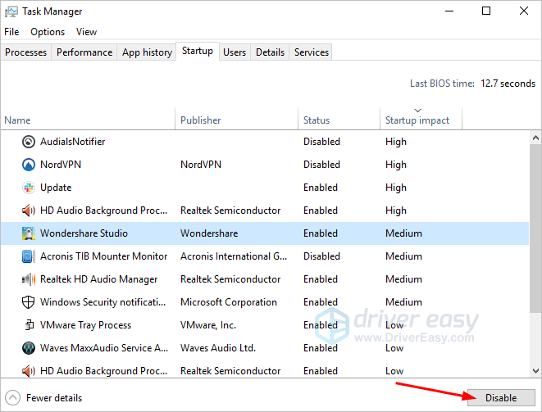This screenshot has height=412, width=542.
Task: Open the View menu
Action: [x=86, y=32]
